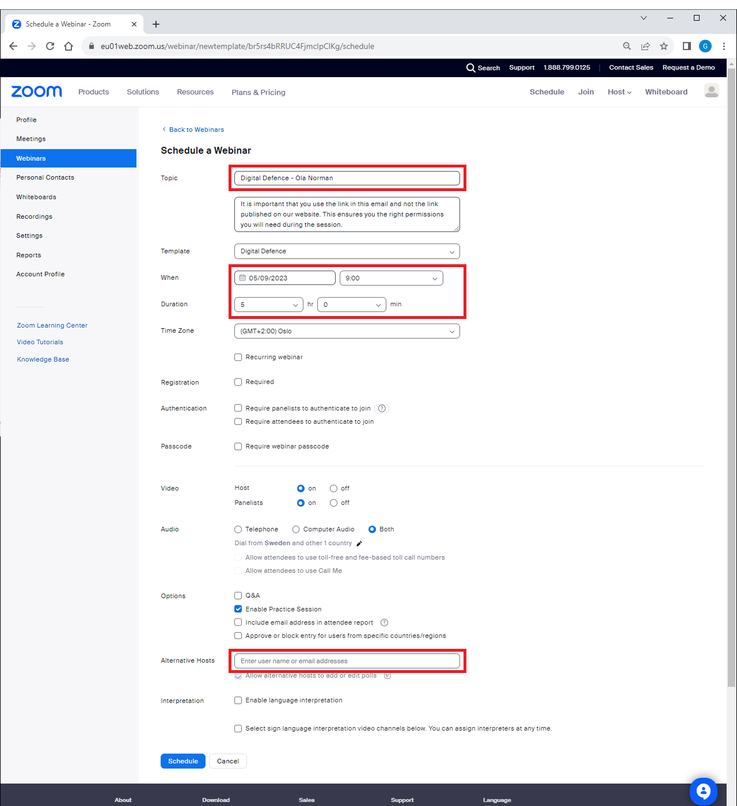Open Products menu in navigation
Viewport: 737px width, 806px height.
[x=93, y=92]
